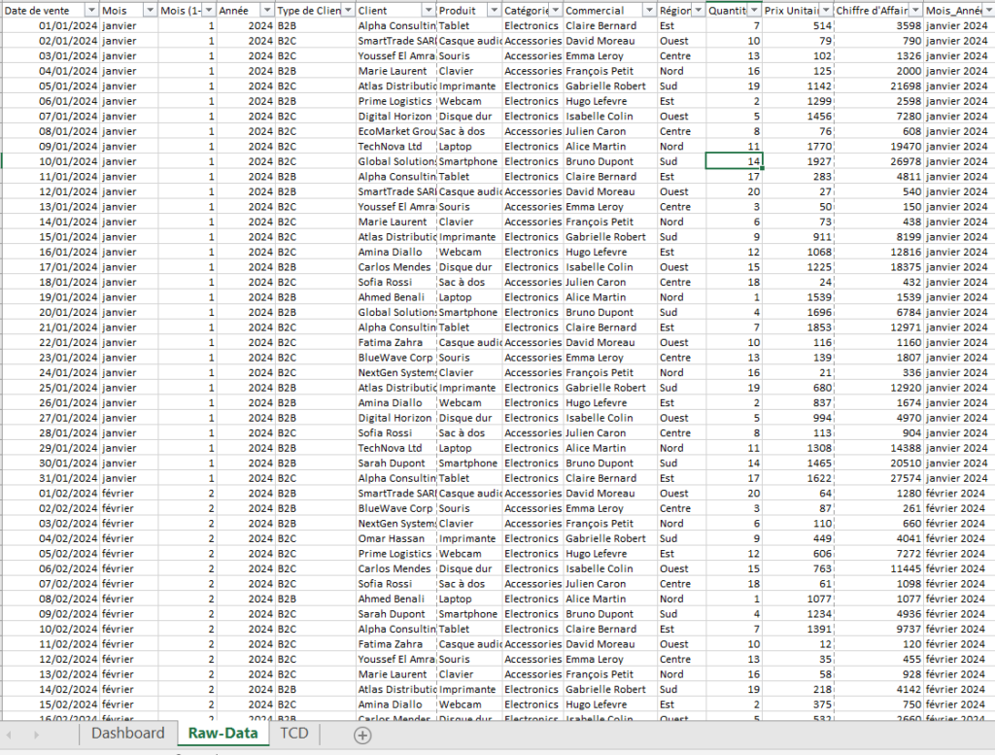Select the date cell 10/01/2024

coord(51,161)
